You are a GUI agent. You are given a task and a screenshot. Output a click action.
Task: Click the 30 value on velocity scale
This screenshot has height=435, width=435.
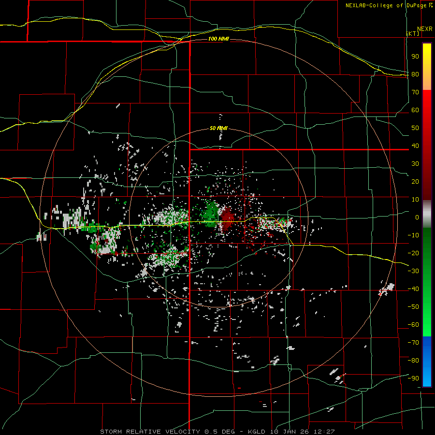click(x=415, y=164)
